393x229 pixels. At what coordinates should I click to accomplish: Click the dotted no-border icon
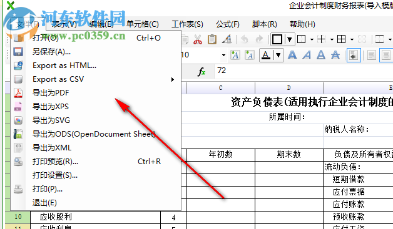click(362, 39)
